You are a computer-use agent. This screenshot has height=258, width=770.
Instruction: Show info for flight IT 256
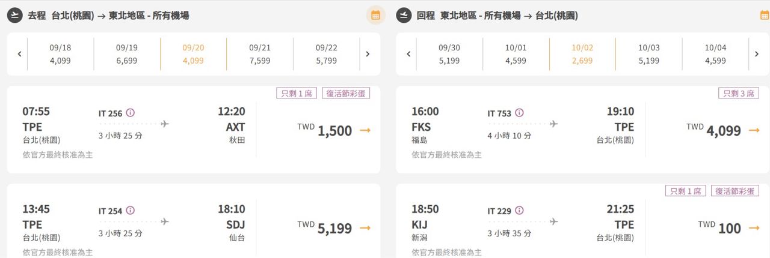pos(131,113)
